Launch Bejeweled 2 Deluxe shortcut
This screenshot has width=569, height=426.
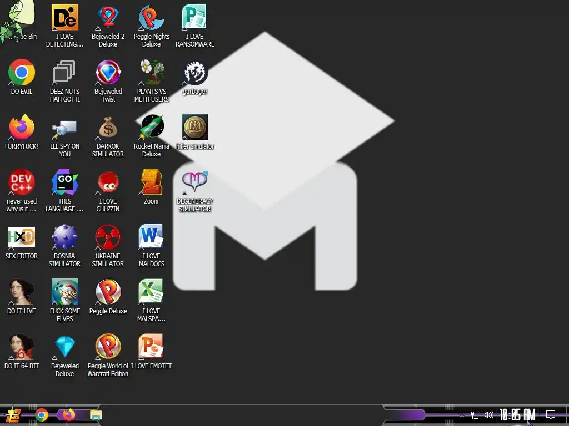108,26
